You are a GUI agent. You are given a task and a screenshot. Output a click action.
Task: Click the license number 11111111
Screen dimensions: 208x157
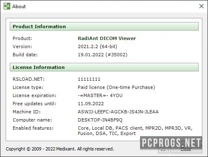click(89, 79)
